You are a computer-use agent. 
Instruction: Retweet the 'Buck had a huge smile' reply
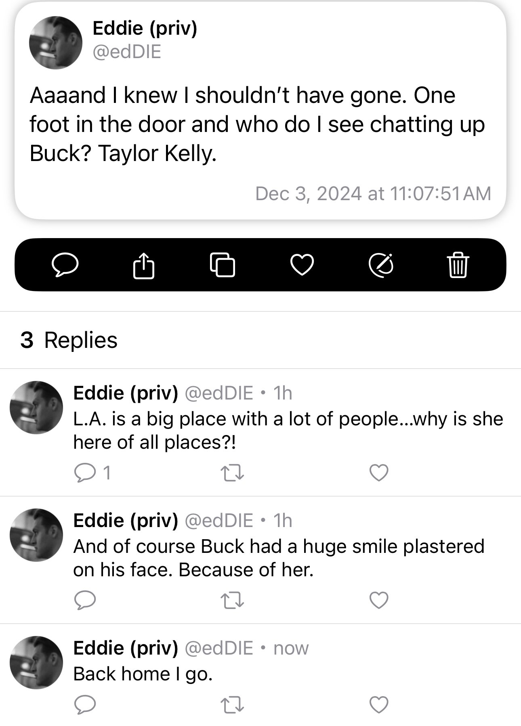click(233, 600)
